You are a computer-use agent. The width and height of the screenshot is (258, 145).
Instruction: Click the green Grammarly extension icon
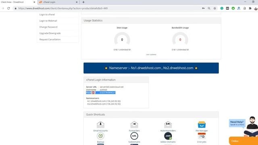pyautogui.click(x=222, y=8)
